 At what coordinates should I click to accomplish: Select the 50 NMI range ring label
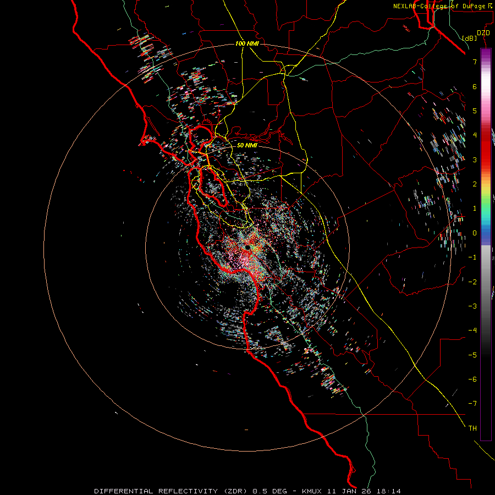247,145
